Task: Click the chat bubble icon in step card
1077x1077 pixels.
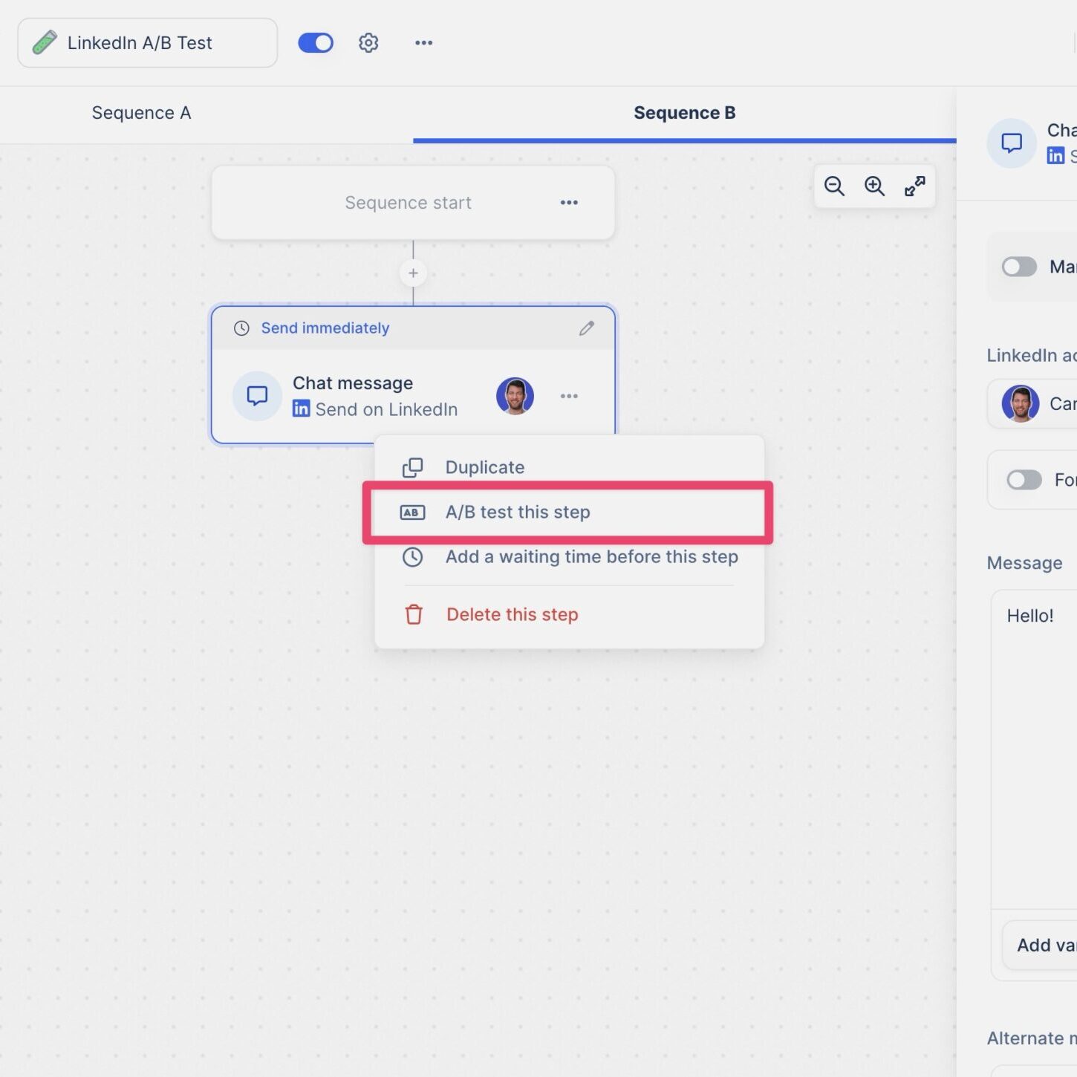Action: pyautogui.click(x=257, y=396)
